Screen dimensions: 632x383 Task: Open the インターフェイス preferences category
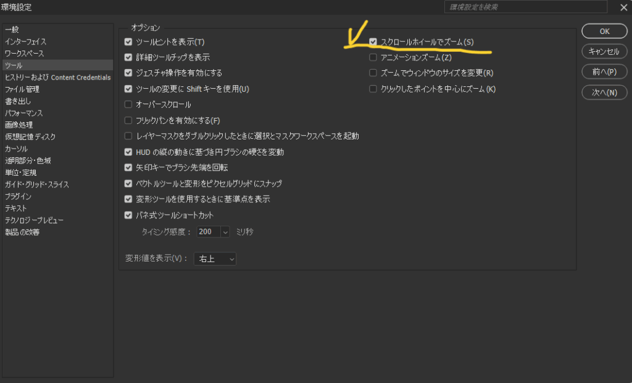click(x=25, y=41)
